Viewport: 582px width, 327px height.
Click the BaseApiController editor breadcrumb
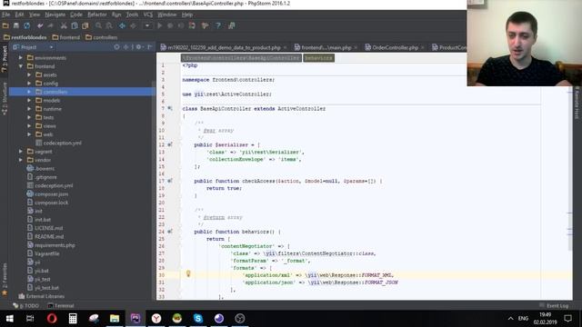coord(241,58)
